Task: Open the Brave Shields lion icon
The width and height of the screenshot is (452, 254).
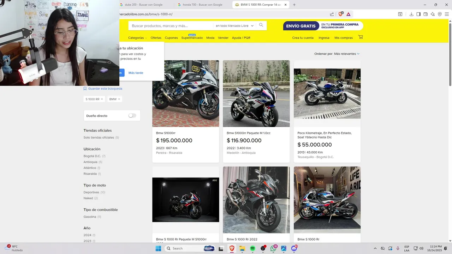Action: click(341, 14)
